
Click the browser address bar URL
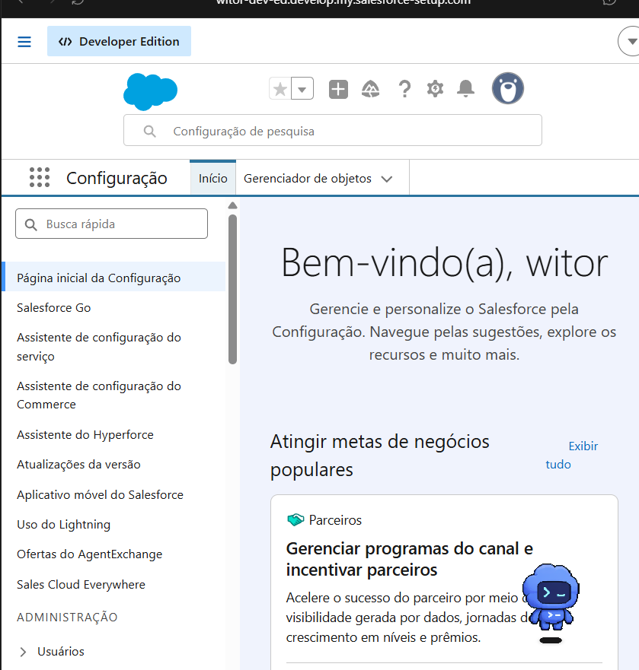point(343,2)
